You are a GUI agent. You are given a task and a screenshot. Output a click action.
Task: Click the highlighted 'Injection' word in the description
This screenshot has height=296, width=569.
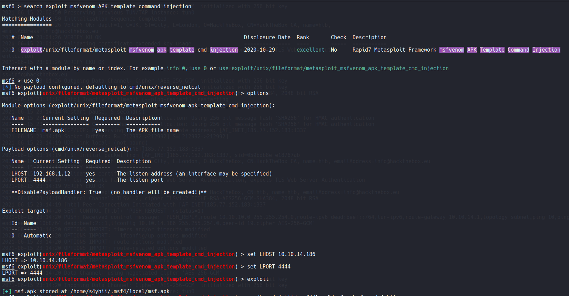point(546,50)
